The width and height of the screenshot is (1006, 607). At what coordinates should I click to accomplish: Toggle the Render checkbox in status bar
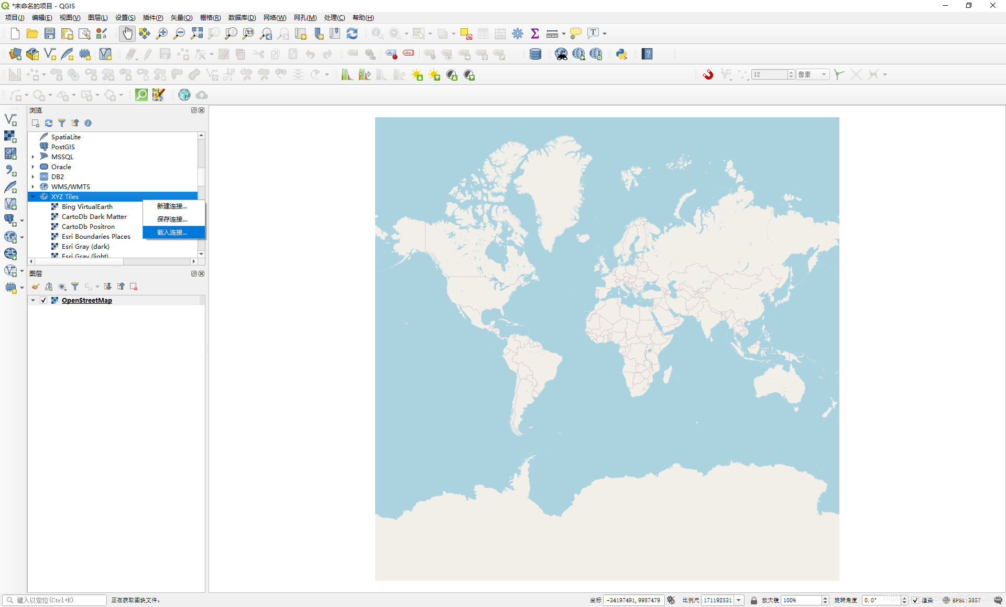[x=915, y=600]
